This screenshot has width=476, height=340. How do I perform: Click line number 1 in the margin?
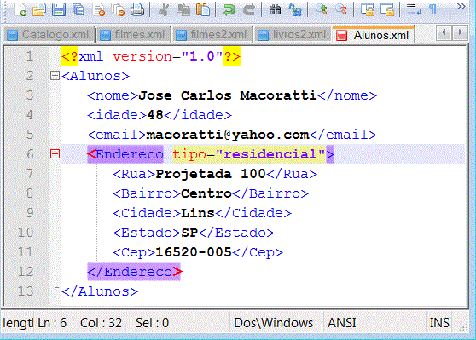(x=30, y=56)
